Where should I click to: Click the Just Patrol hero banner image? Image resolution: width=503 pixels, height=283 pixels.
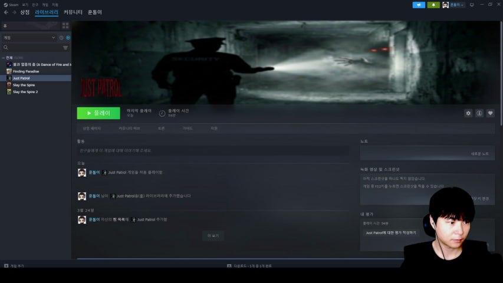tap(285, 62)
